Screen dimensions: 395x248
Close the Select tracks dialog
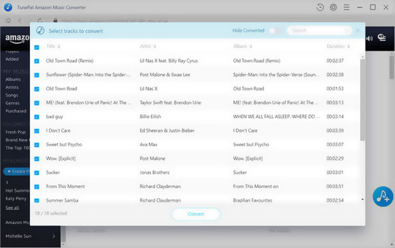357,31
